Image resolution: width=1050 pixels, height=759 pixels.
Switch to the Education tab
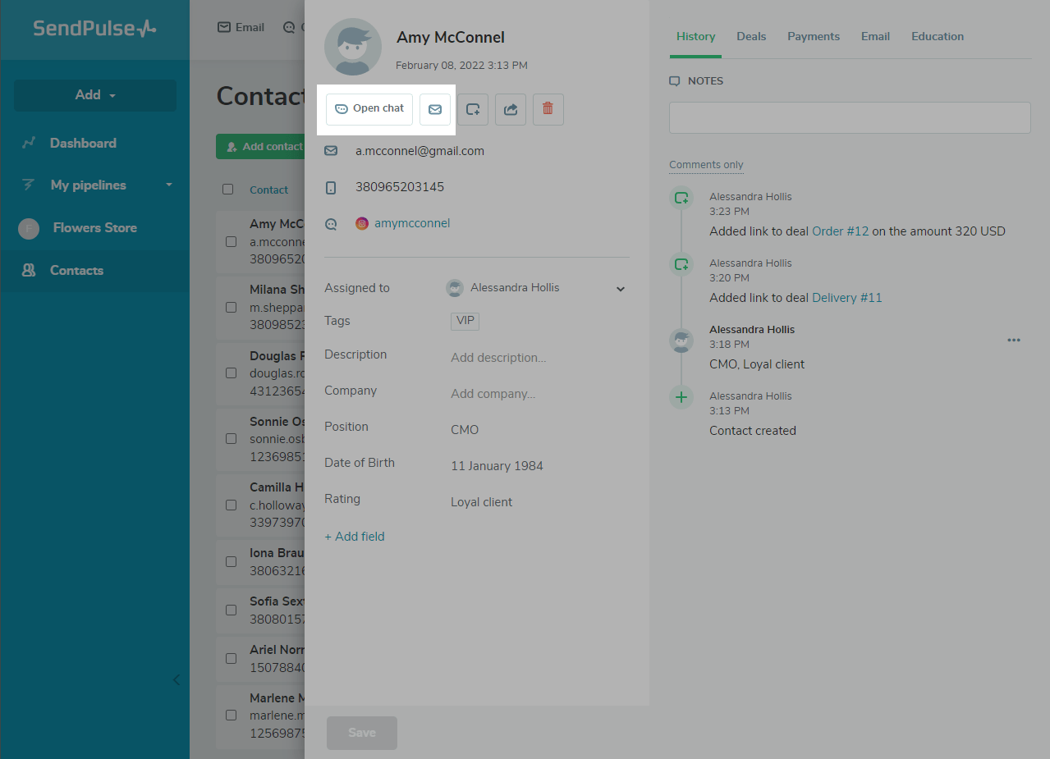[x=938, y=36]
